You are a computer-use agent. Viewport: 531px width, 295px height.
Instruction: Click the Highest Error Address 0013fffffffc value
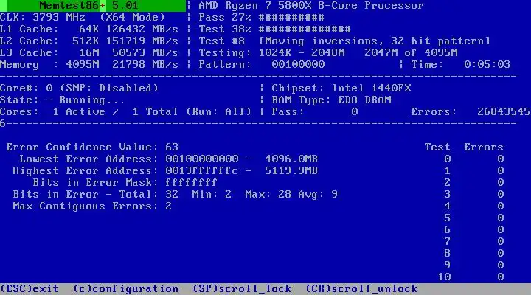(202, 170)
